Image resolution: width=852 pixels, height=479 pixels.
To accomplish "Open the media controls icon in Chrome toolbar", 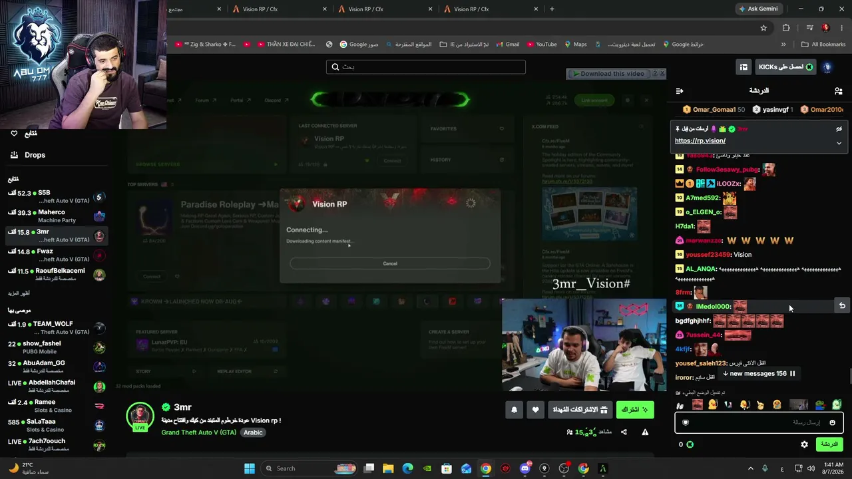I will point(809,28).
